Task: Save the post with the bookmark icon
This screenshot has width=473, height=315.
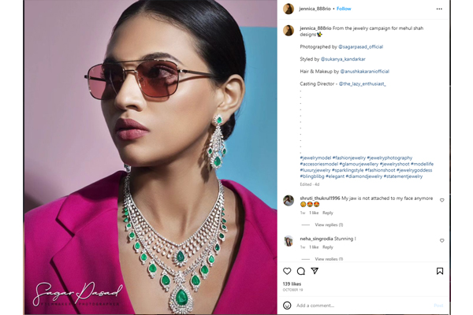Action: [440, 271]
